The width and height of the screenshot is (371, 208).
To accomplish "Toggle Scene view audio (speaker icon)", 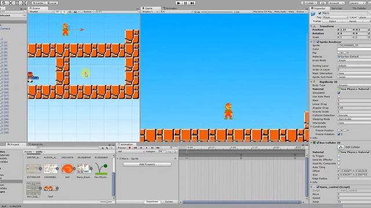I will (70, 12).
